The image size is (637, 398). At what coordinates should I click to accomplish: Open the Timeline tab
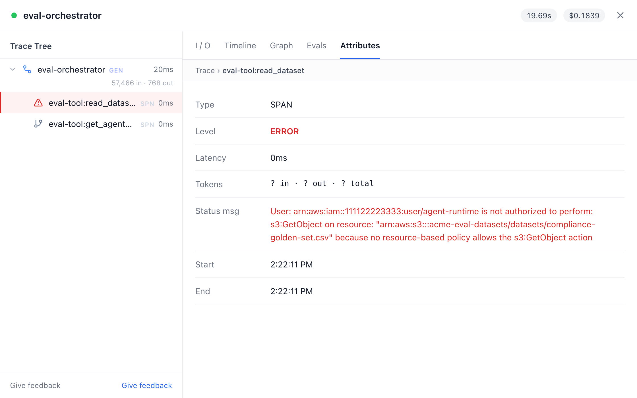pyautogui.click(x=240, y=46)
